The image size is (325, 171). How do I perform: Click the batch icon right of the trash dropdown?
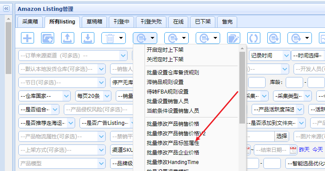click(x=142, y=38)
